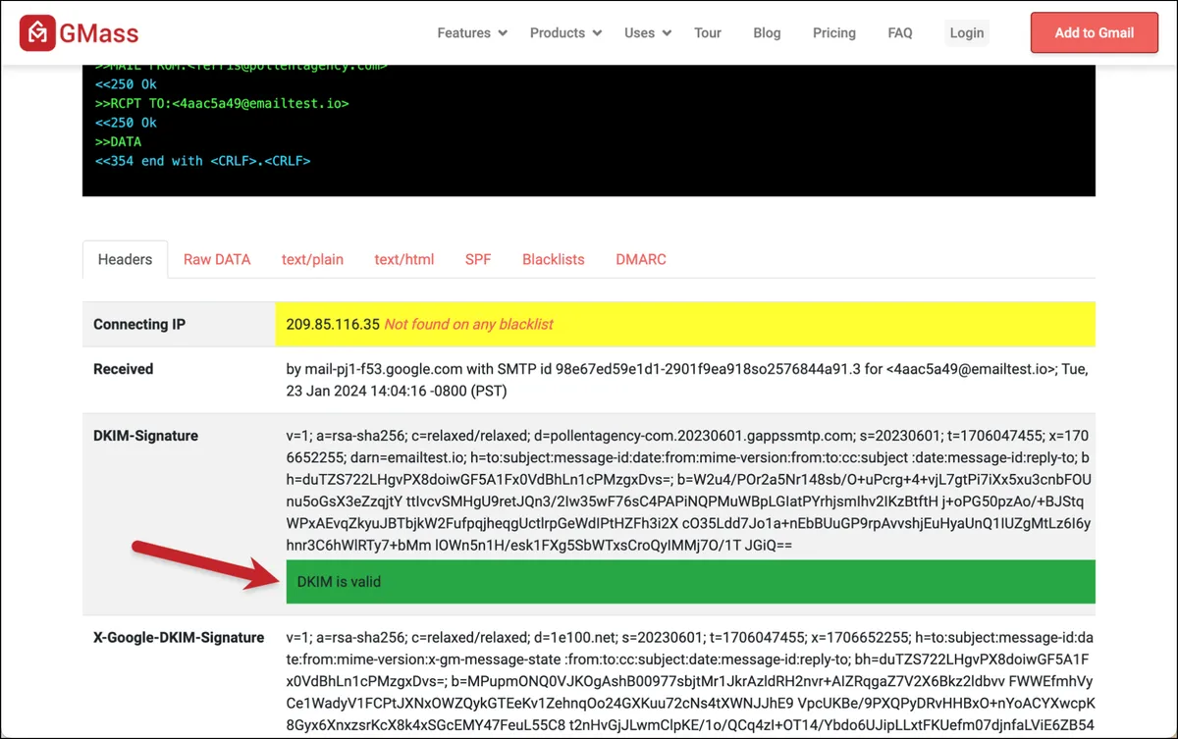Switch to the Raw DATA tab
The width and height of the screenshot is (1178, 739).
[217, 260]
